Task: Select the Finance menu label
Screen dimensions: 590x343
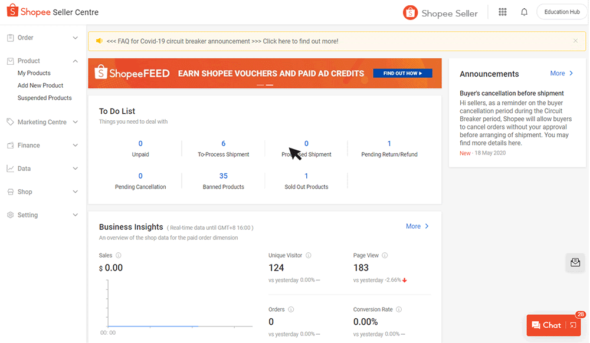Action: pos(28,146)
